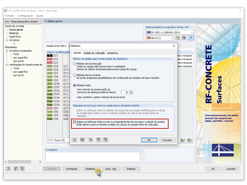Open the Ajuda menu
Viewport: 247px width, 185px height.
(40, 16)
